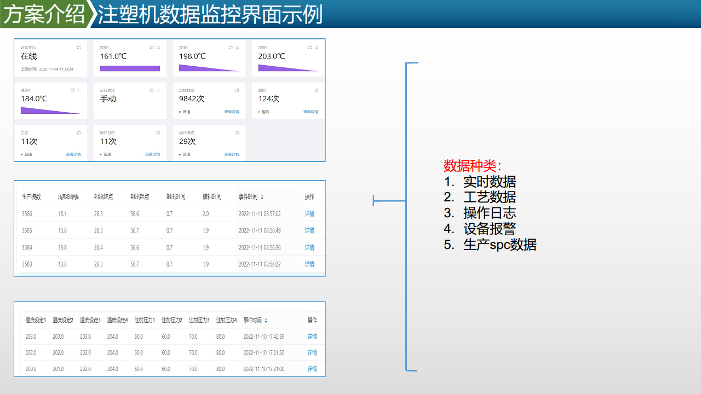The height and width of the screenshot is (394, 701).
Task: Click the 203.0℃ temperature reading
Action: point(272,56)
